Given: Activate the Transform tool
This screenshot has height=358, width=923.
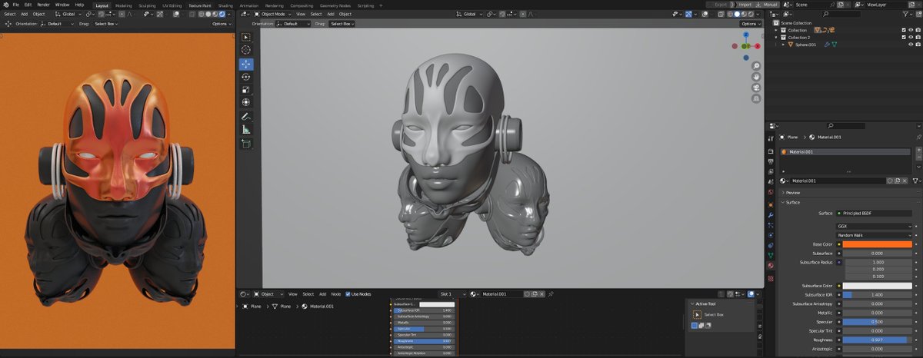Looking at the screenshot, I should (246, 102).
